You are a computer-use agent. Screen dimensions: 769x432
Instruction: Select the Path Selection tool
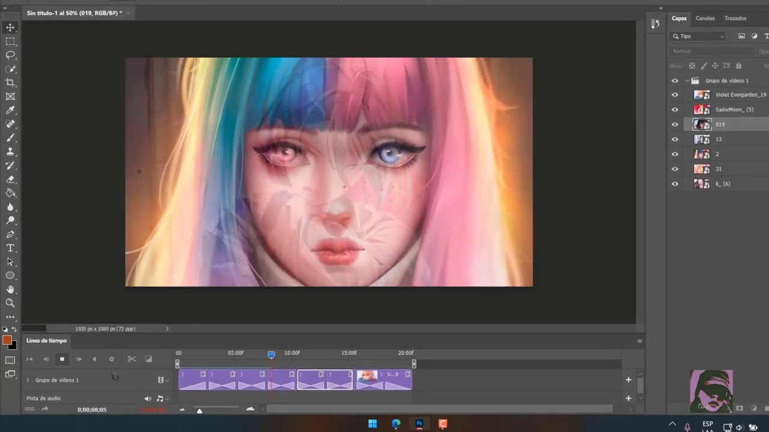pos(10,262)
